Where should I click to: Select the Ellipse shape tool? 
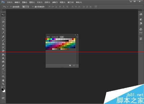click(x=3, y=76)
